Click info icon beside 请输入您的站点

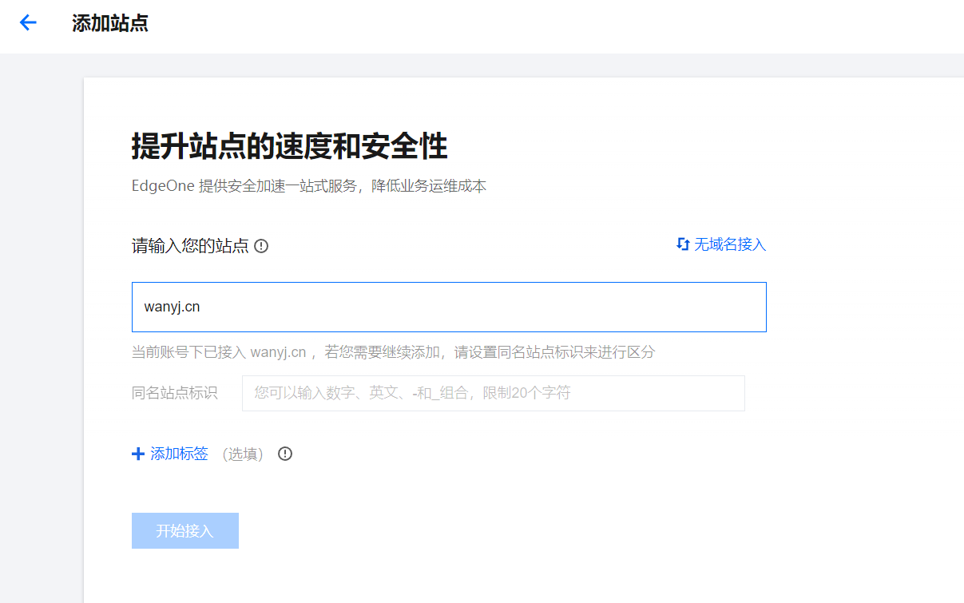(x=261, y=246)
